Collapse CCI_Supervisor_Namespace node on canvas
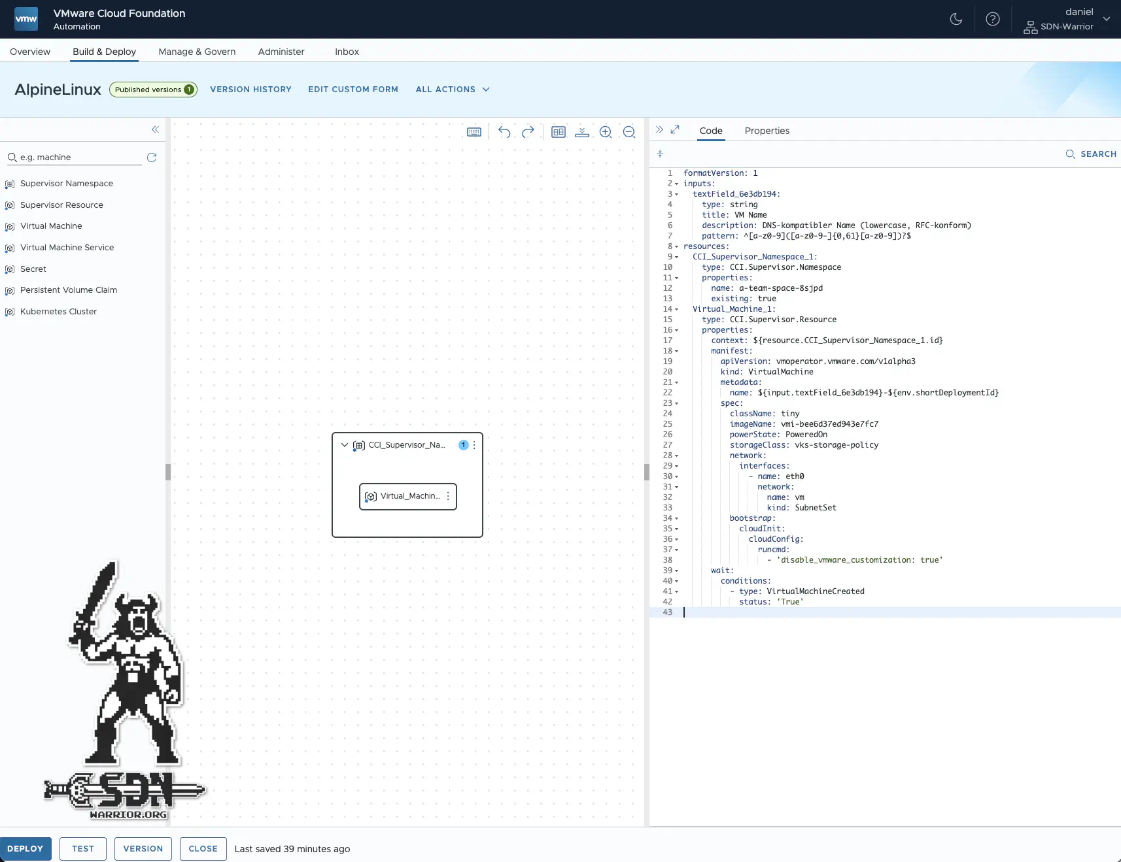The image size is (1121, 862). tap(345, 445)
